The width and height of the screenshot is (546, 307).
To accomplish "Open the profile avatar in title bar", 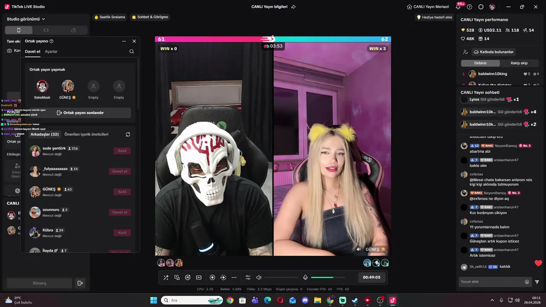I will 492,7.
